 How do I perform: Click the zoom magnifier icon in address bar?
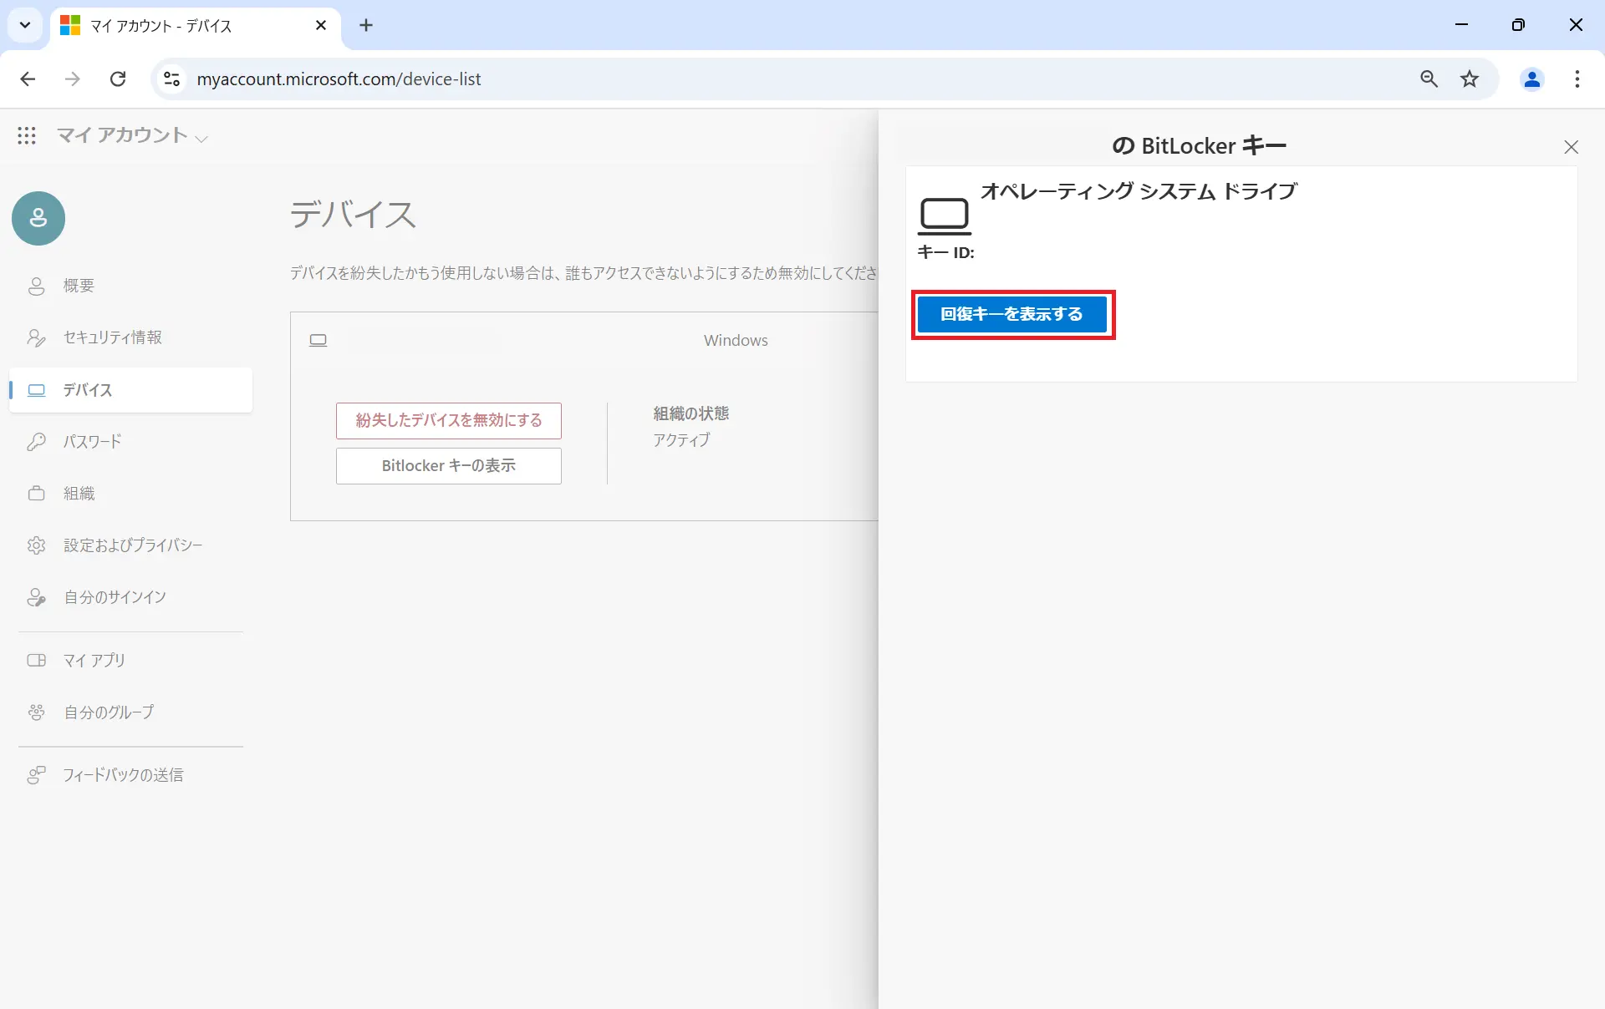click(1429, 79)
